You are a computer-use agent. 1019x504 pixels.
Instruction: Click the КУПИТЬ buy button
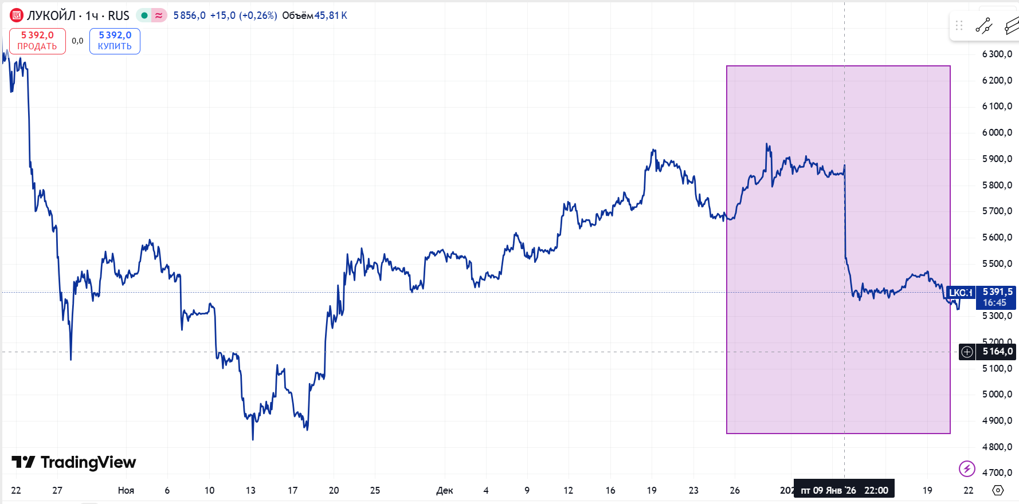point(115,41)
